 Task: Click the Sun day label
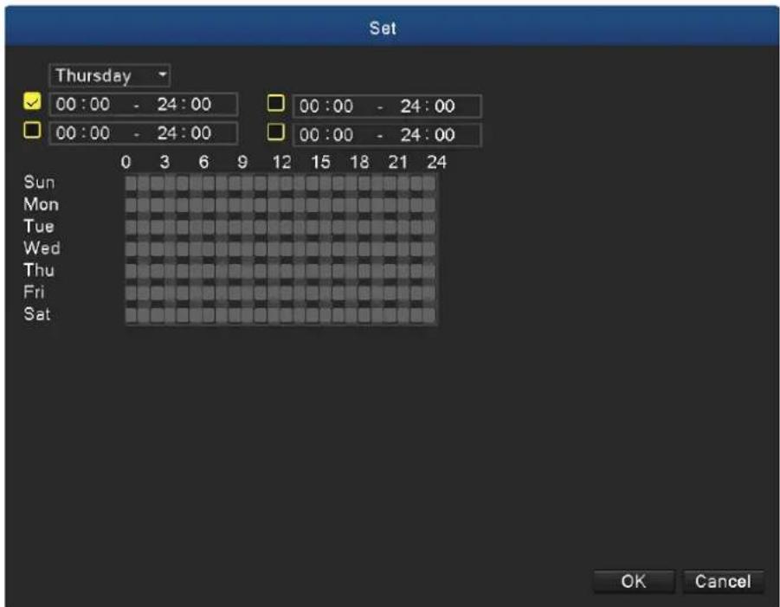point(39,182)
